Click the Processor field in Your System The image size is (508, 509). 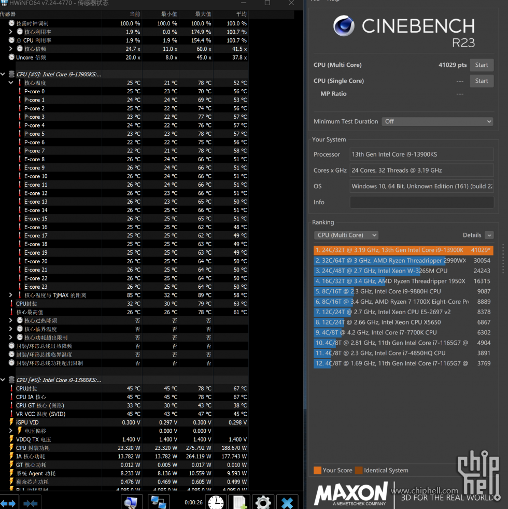[421, 154]
